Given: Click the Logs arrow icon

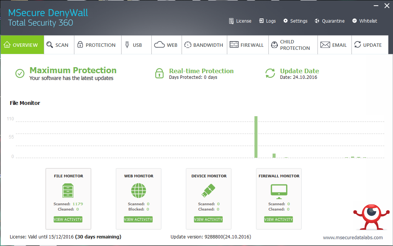Looking at the screenshot, I should 261,21.
